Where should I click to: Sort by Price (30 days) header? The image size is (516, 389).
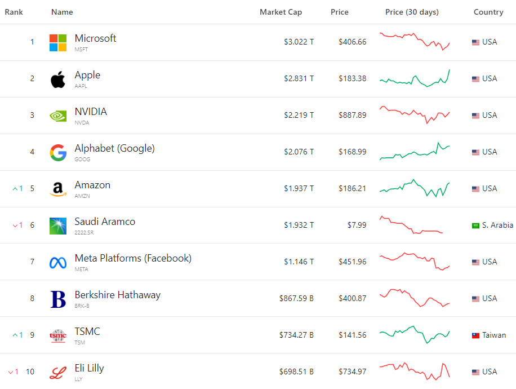(x=412, y=12)
